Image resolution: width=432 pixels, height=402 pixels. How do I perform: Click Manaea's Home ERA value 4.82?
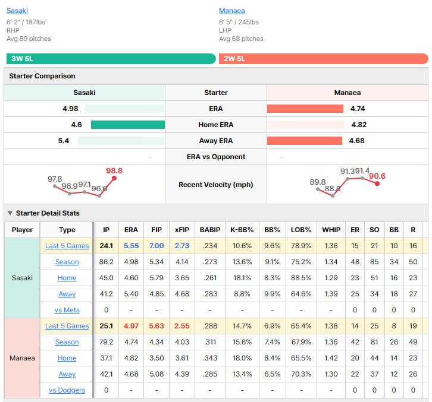[359, 125]
